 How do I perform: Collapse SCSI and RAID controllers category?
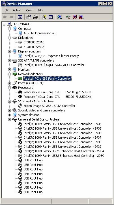coord(9,101)
